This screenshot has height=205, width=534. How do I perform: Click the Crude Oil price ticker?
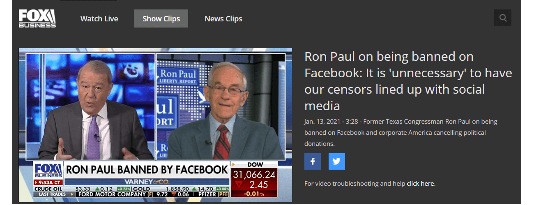pyautogui.click(x=81, y=189)
